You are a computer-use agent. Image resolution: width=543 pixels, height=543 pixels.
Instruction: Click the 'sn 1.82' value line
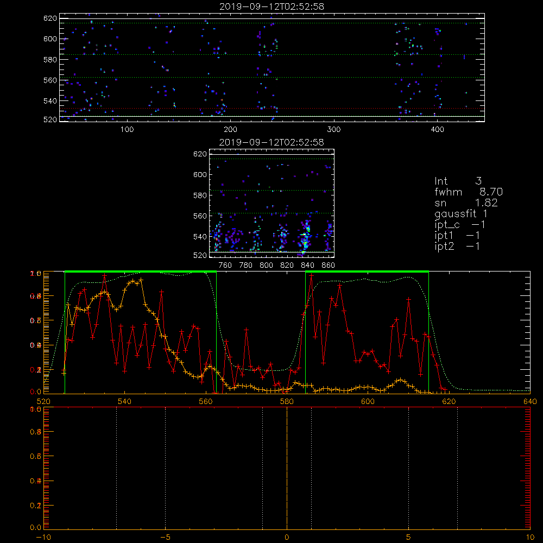(466, 203)
